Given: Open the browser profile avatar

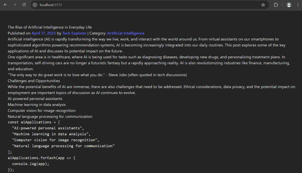Looking at the screenshot, I should click(x=289, y=5).
